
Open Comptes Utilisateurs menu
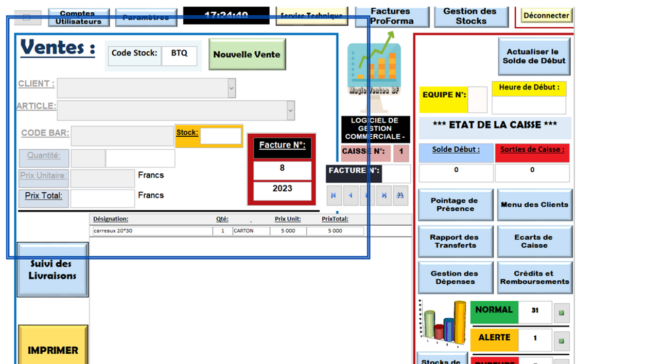click(x=79, y=17)
